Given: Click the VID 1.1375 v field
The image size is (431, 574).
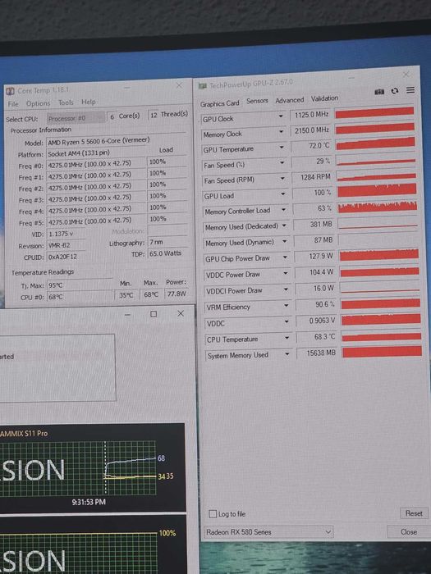Looking at the screenshot, I should coord(66,234).
